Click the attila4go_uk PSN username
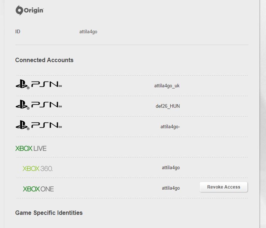Screen dimensions: 266x228 click(x=167, y=86)
